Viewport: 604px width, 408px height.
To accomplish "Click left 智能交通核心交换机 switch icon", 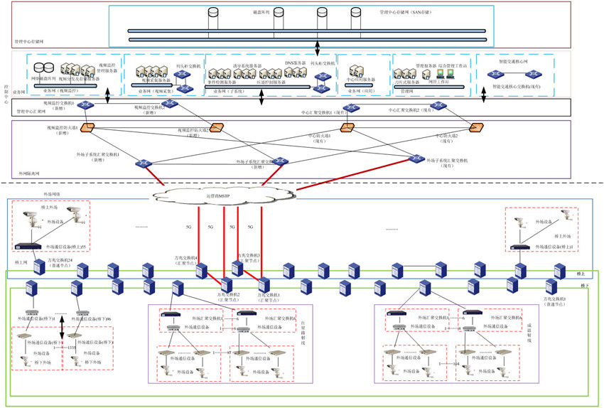I will (x=495, y=74).
